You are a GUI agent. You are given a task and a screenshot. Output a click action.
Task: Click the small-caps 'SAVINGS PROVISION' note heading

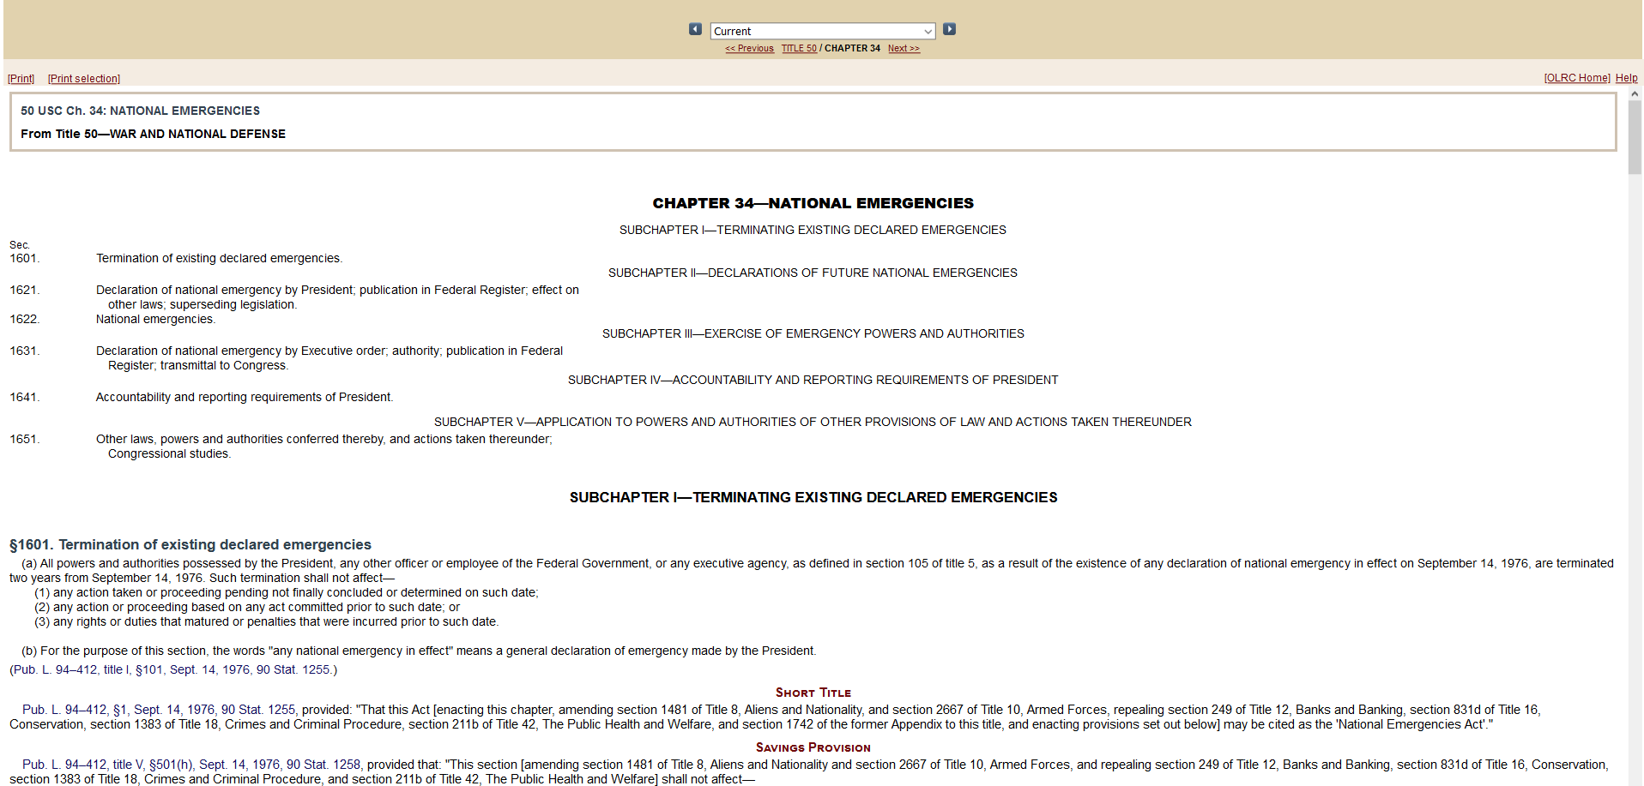[813, 747]
